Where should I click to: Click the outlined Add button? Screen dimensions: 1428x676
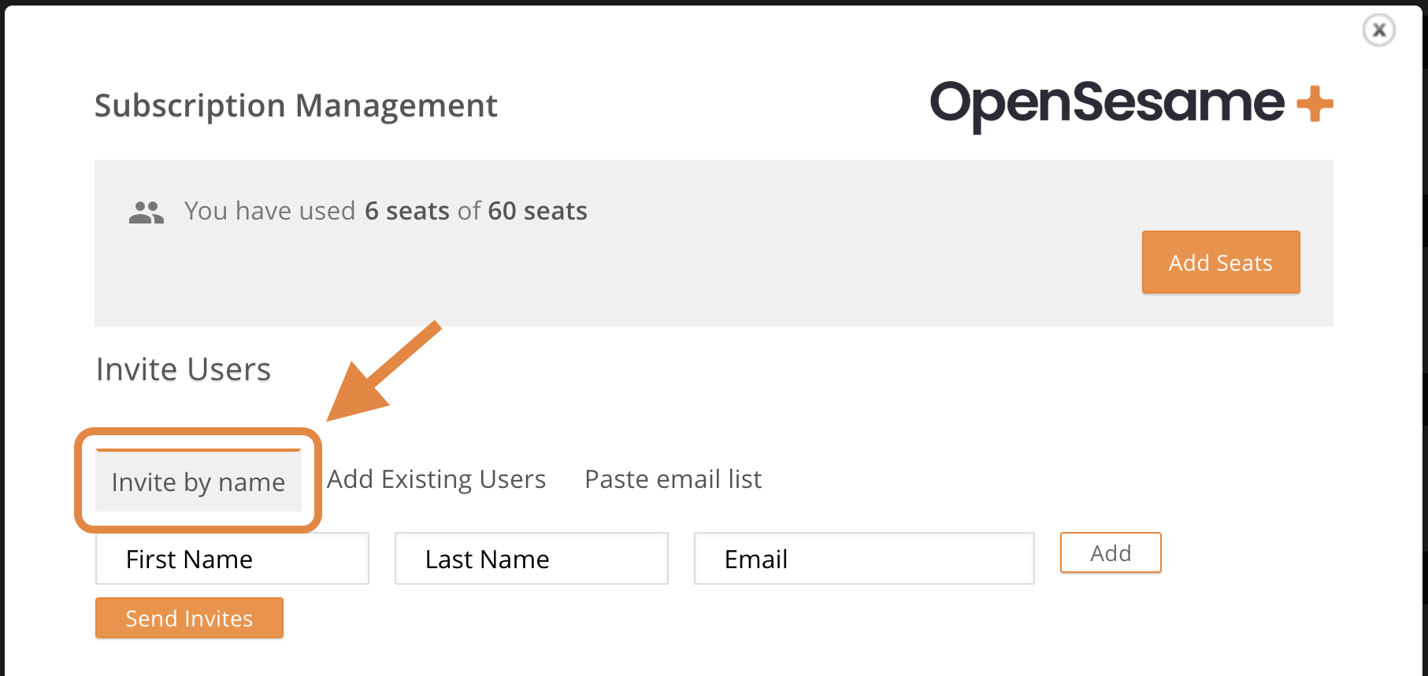pyautogui.click(x=1111, y=553)
